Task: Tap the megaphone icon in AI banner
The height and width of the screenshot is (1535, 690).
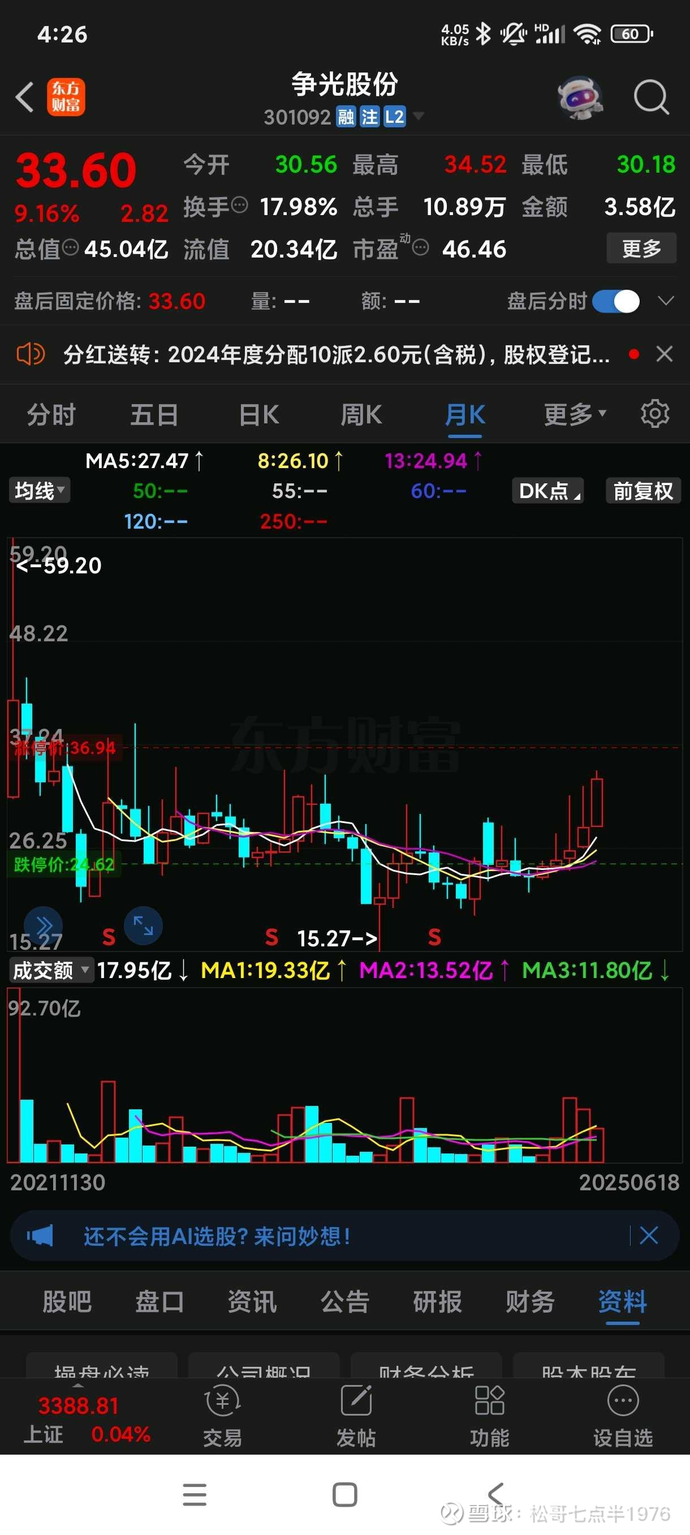Action: (x=40, y=1235)
